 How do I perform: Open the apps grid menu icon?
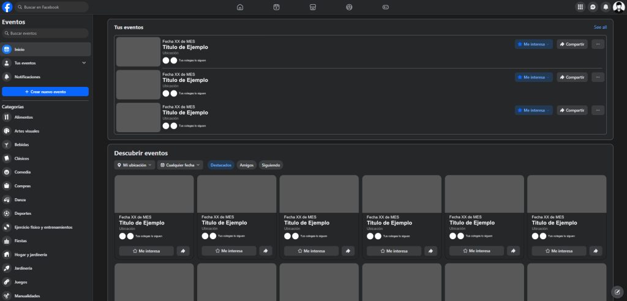(580, 7)
